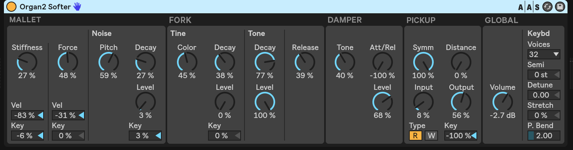Viewport: 573px width, 150px height.
Task: Click the P. Bend 2.00 field
Action: click(x=544, y=136)
